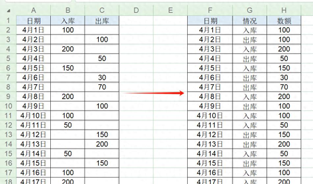
Task: Select row 12 header
Action: 8,125
